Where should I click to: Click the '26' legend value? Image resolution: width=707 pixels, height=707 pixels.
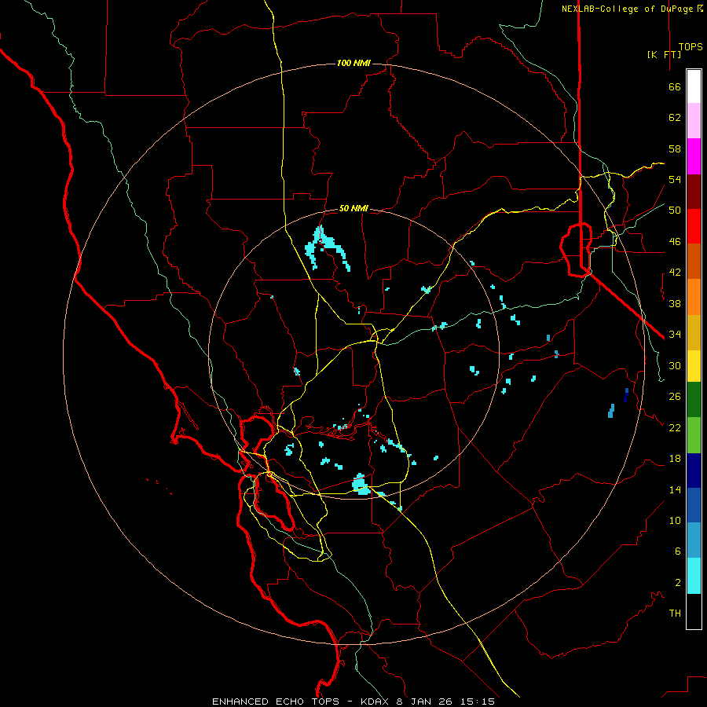point(675,397)
